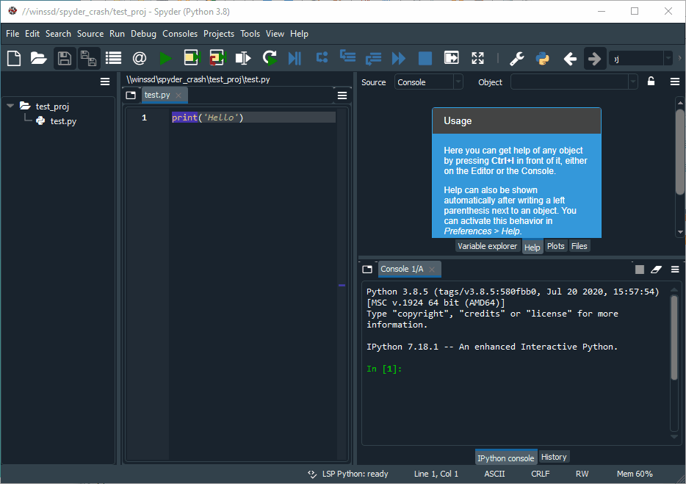Screen dimensions: 686x484
Task: Expand the Object combo box arrow
Action: (x=632, y=82)
